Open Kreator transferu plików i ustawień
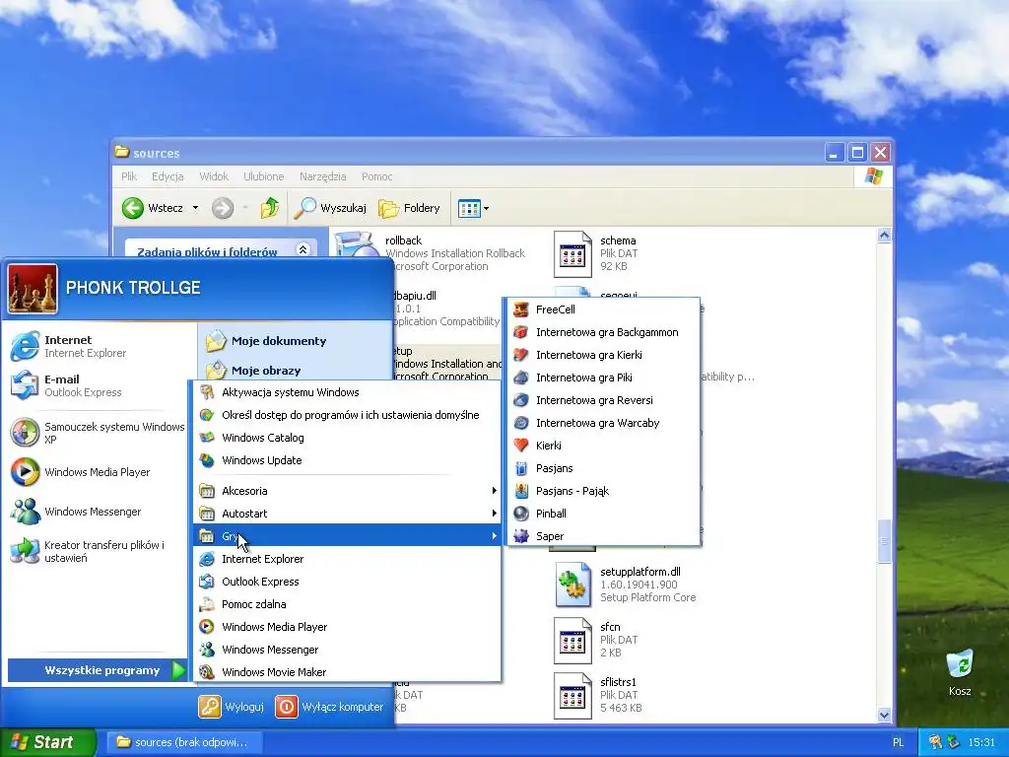Image resolution: width=1009 pixels, height=757 pixels. (x=98, y=551)
